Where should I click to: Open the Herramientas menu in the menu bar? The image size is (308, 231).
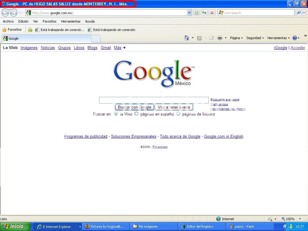[x=71, y=21]
